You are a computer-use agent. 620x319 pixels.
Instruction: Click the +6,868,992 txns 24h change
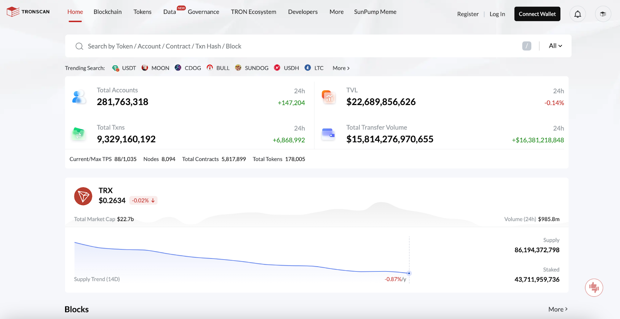pos(289,140)
